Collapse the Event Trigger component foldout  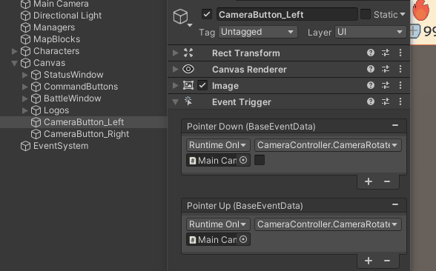[175, 102]
